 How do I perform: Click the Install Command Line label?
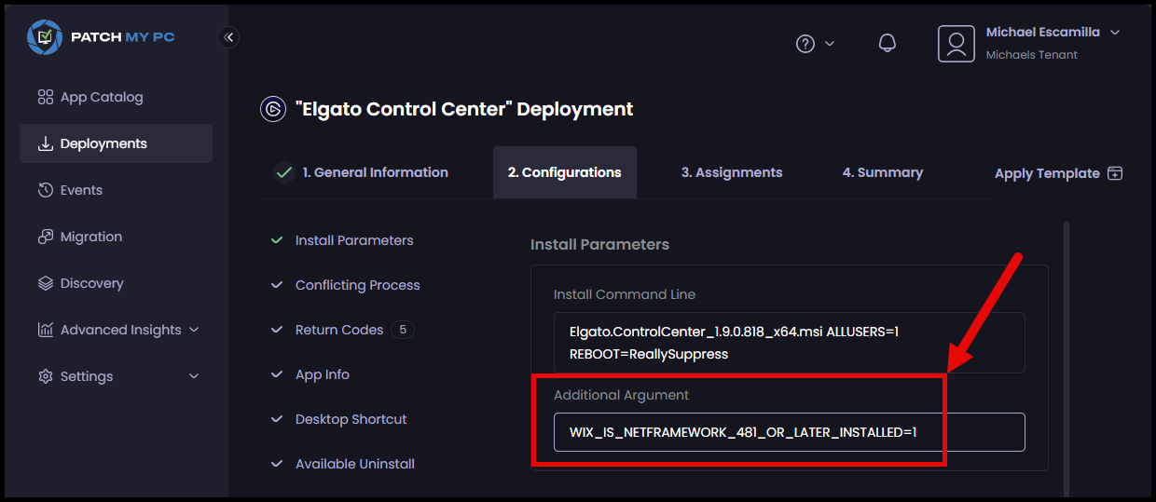[625, 294]
